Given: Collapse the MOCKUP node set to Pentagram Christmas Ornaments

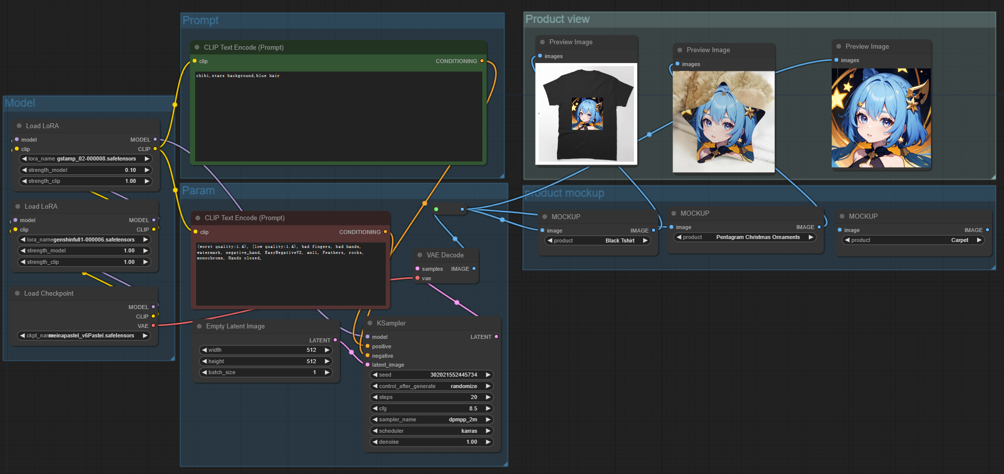Looking at the screenshot, I should coord(673,214).
